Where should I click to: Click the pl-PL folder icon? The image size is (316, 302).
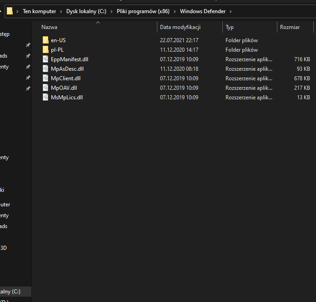(45, 49)
